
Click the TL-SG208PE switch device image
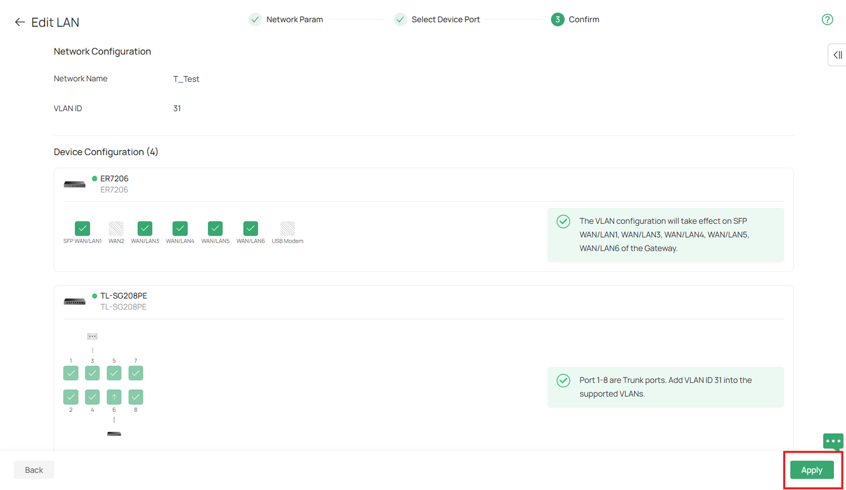pyautogui.click(x=74, y=302)
